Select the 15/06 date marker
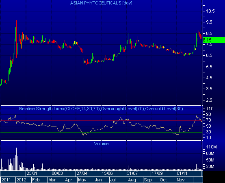The height and width of the screenshot is (183, 225). tap(107, 173)
